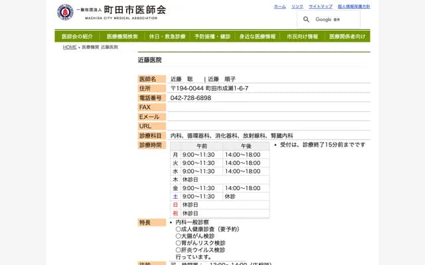Select the 医療機関検索 navigation item
Viewport: 425px width, 265px height.
122,36
